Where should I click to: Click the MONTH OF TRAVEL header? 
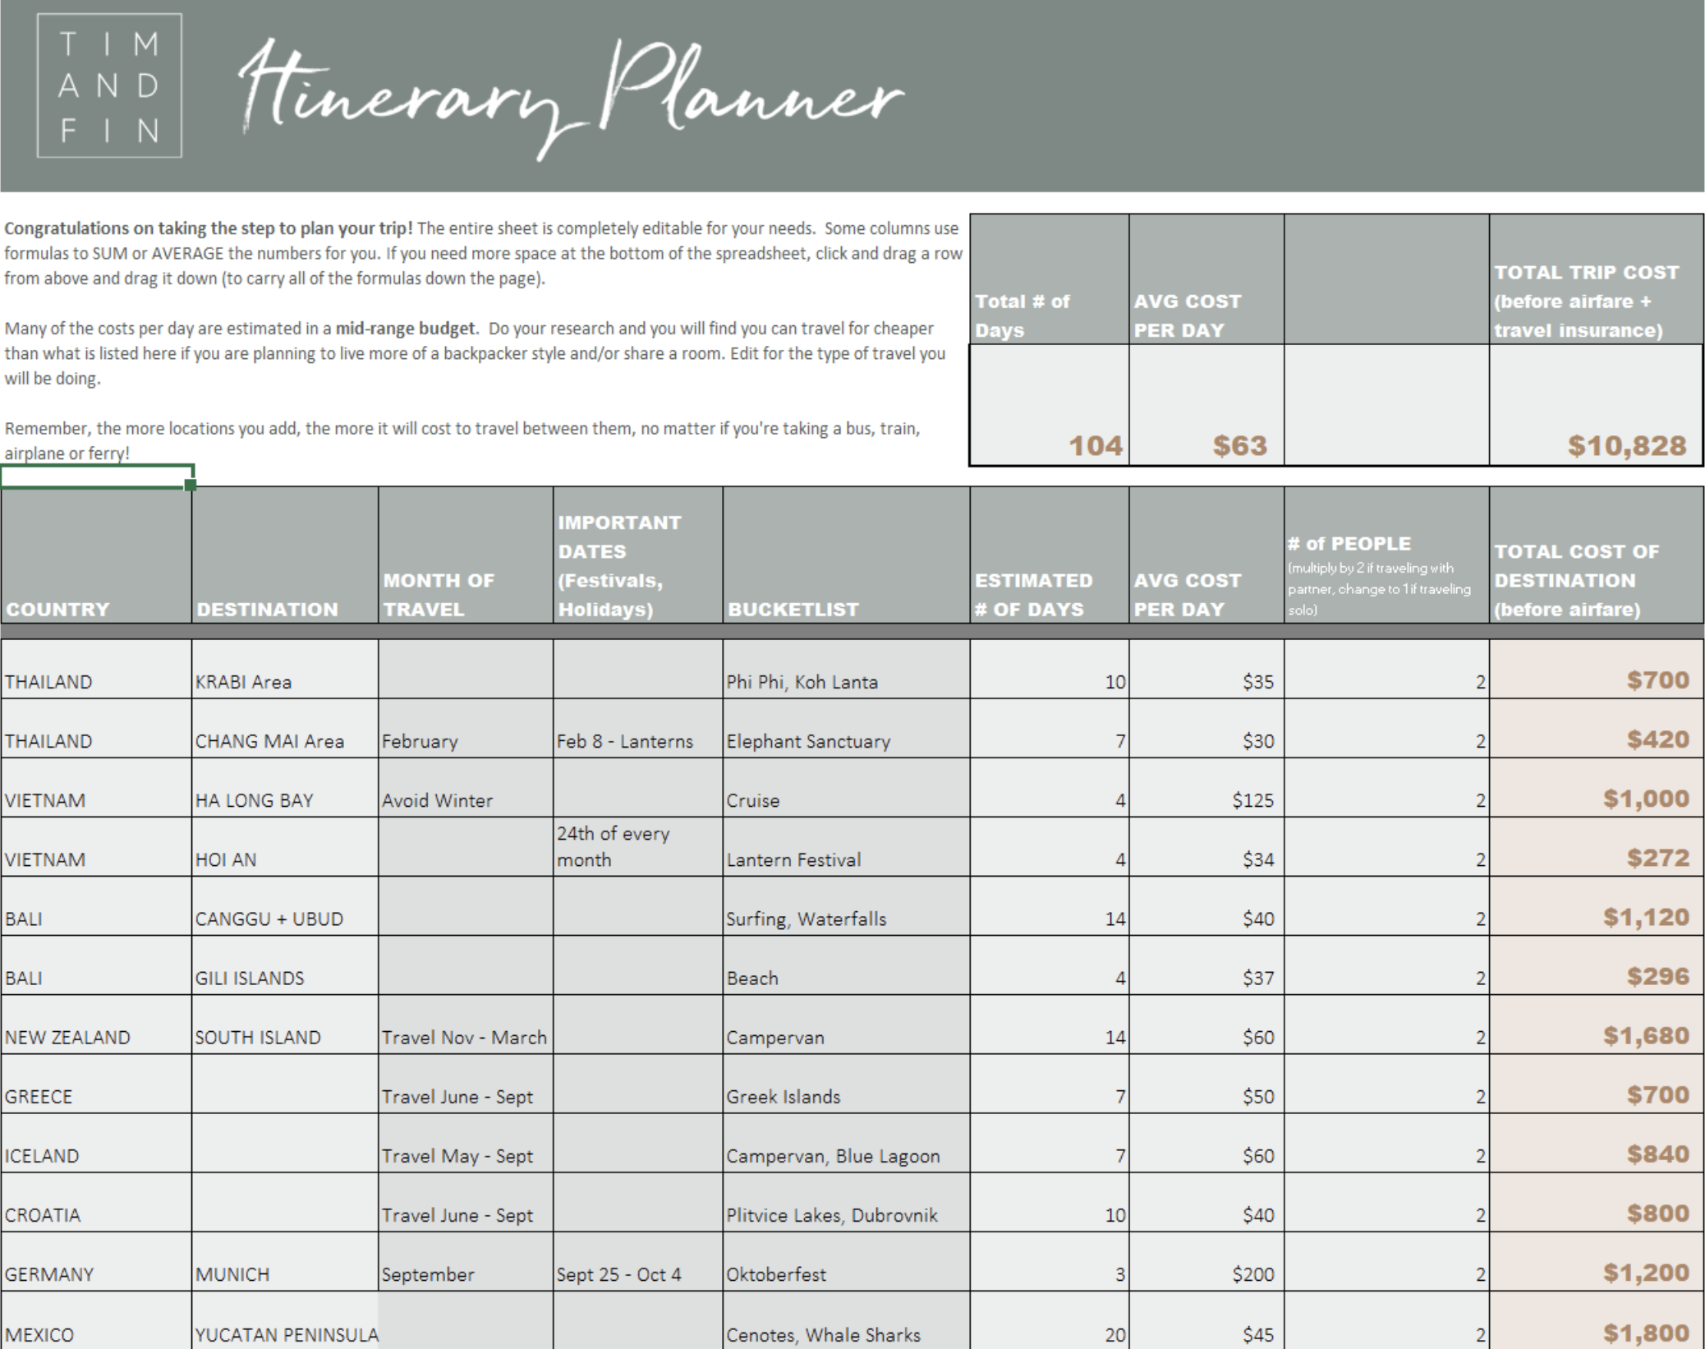(466, 555)
